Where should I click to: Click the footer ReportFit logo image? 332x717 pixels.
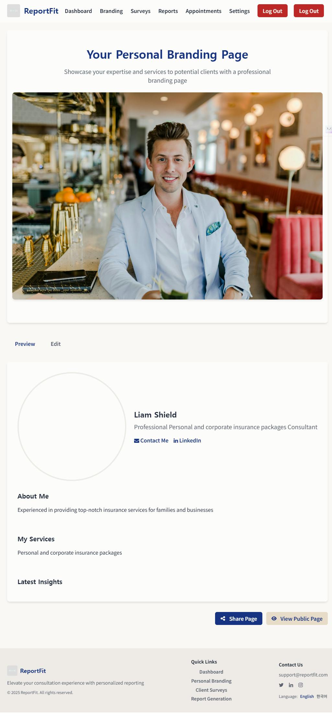pyautogui.click(x=12, y=671)
